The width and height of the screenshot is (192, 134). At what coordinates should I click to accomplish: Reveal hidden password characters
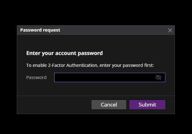[x=158, y=77]
